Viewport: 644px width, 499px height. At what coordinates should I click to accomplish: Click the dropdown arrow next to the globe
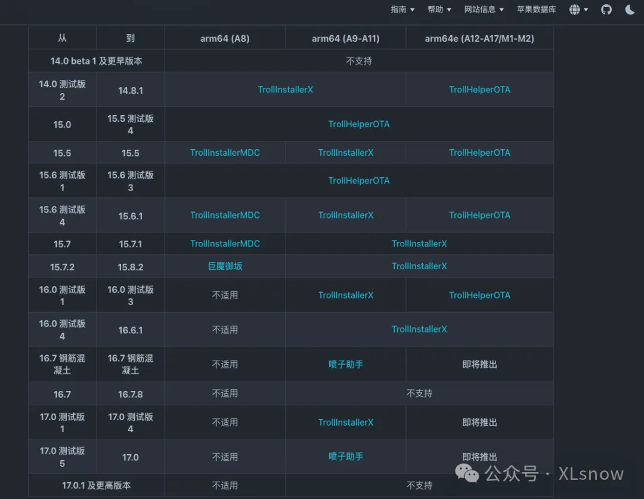(x=586, y=10)
